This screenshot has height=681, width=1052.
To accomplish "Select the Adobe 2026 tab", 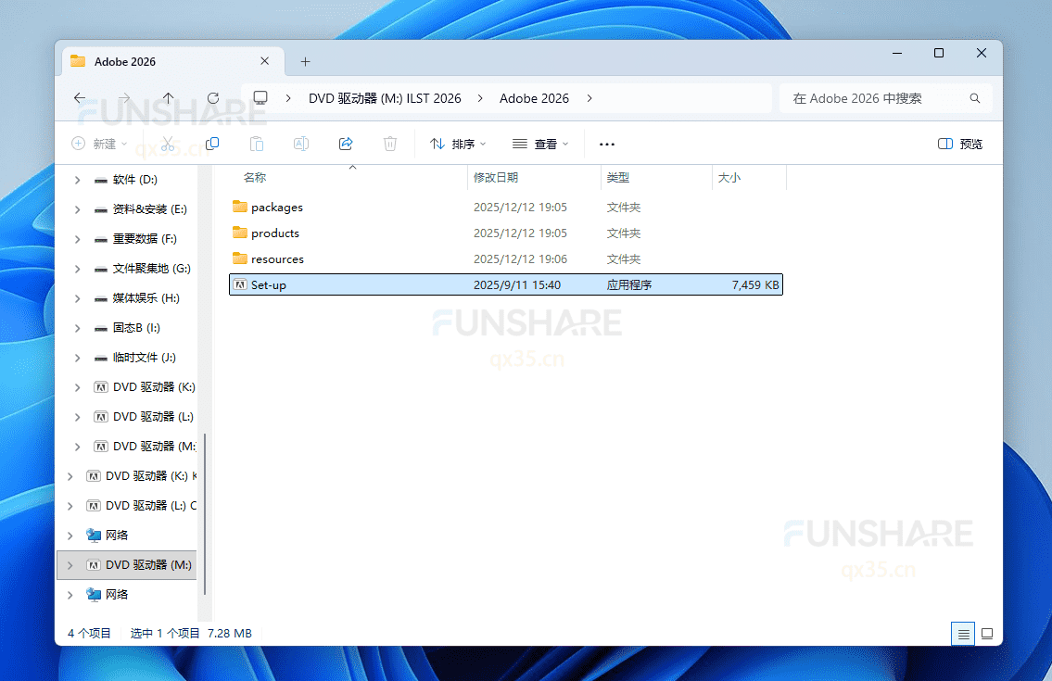I will point(173,62).
